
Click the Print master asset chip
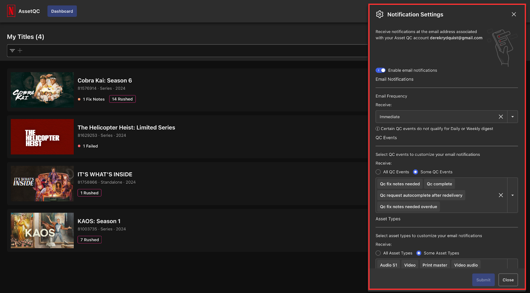pyautogui.click(x=435, y=265)
